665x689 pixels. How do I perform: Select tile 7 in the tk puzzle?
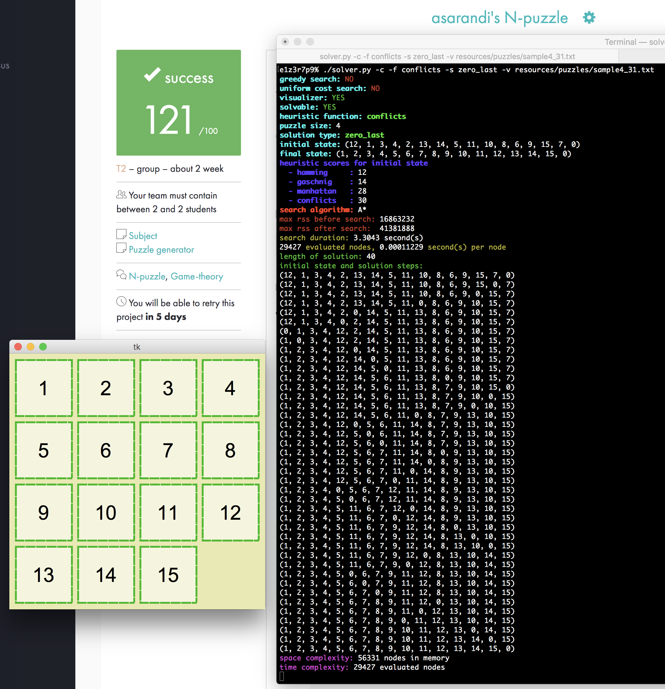(x=168, y=450)
